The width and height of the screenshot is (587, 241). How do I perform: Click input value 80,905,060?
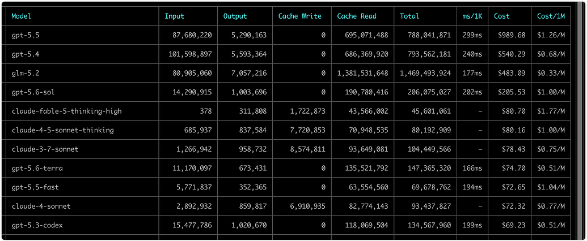[x=192, y=73]
